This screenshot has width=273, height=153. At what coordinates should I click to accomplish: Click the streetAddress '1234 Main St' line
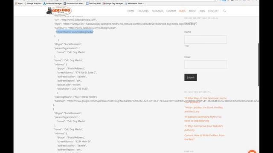[74, 142]
